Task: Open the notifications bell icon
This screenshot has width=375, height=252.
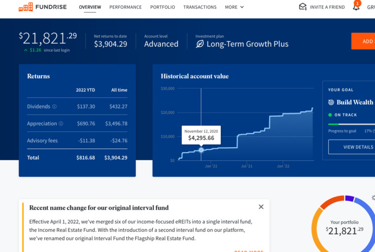Action: click(x=356, y=7)
